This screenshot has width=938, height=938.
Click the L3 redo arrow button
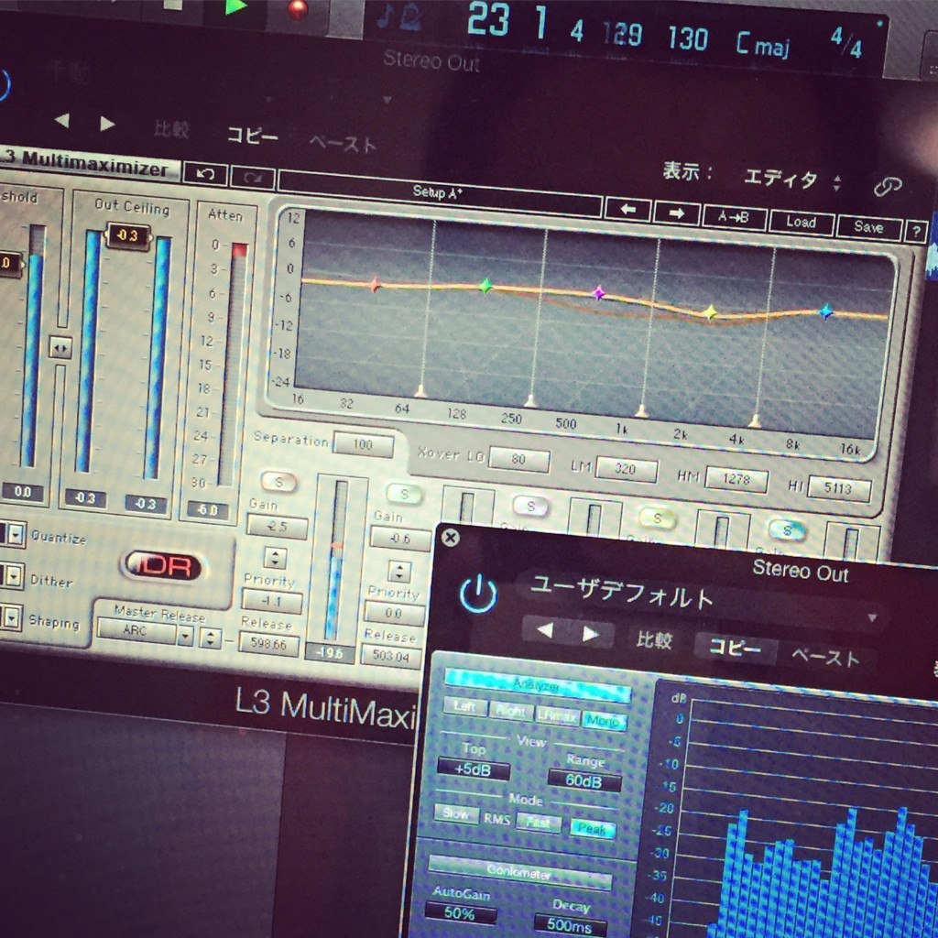coord(253,179)
